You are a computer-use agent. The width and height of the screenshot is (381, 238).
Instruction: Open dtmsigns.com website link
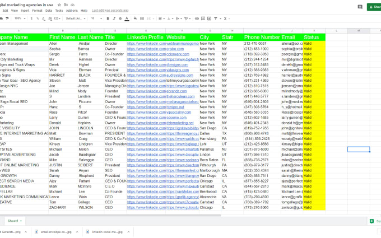pos(178,64)
